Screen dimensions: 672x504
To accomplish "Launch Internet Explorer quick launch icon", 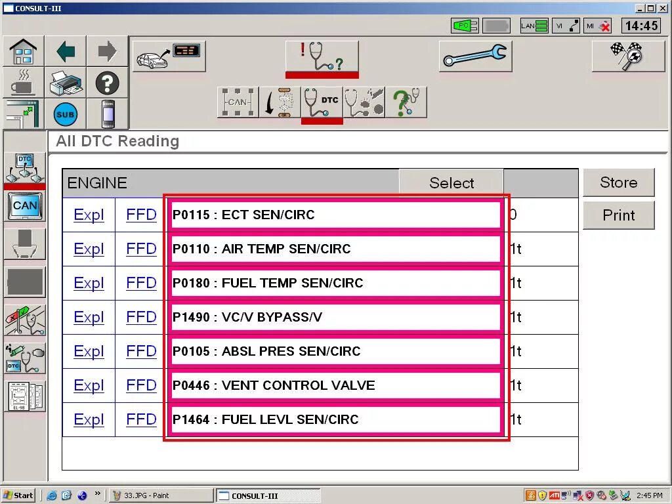I will 52,495.
